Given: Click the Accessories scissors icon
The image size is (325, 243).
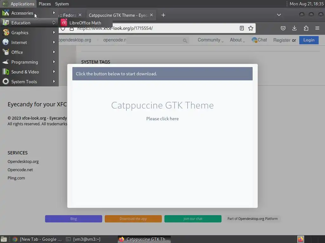Looking at the screenshot, I should pos(6,13).
